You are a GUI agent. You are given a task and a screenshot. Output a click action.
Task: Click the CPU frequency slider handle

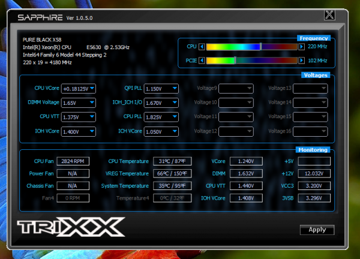pos(260,47)
